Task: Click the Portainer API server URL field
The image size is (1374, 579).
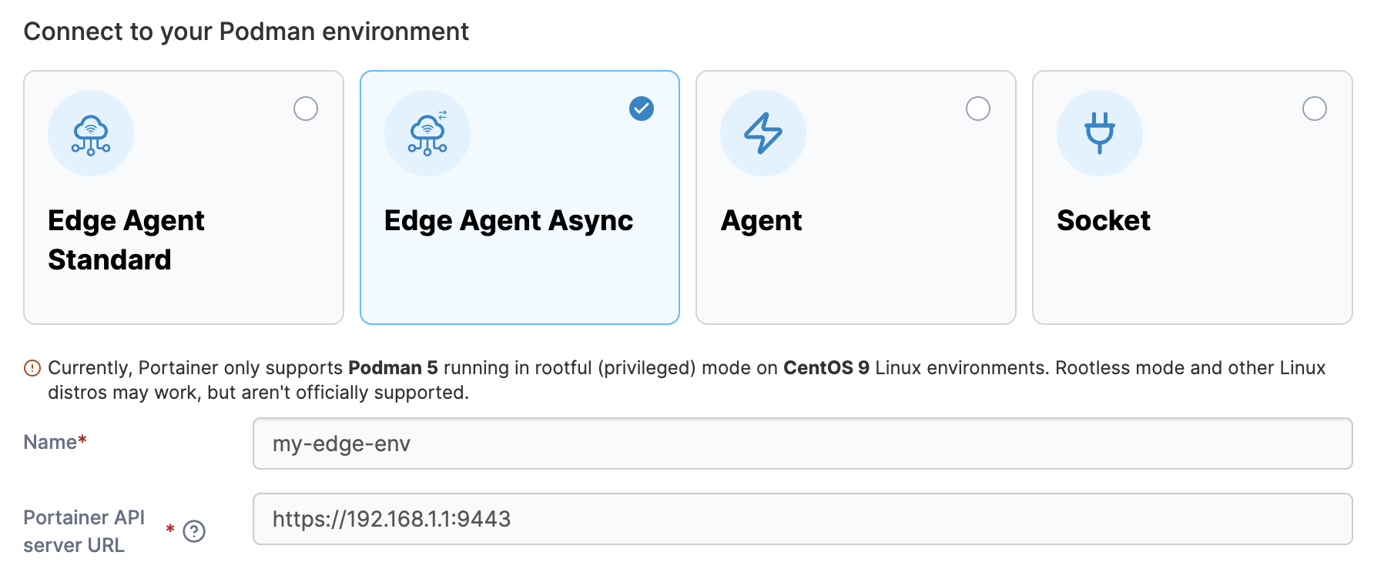Action: pos(802,519)
